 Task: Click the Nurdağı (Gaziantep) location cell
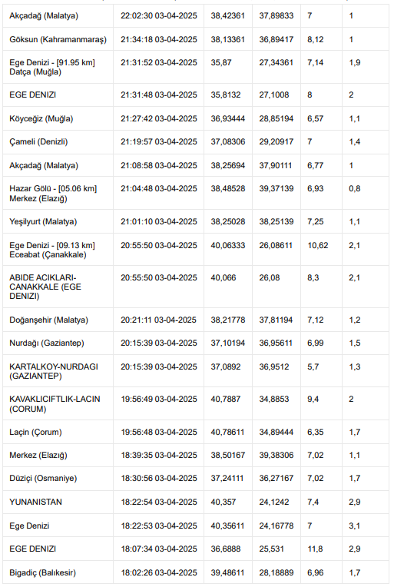(58, 343)
